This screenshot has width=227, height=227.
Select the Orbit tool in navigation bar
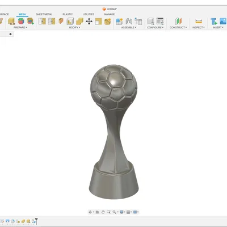[x=90, y=212]
